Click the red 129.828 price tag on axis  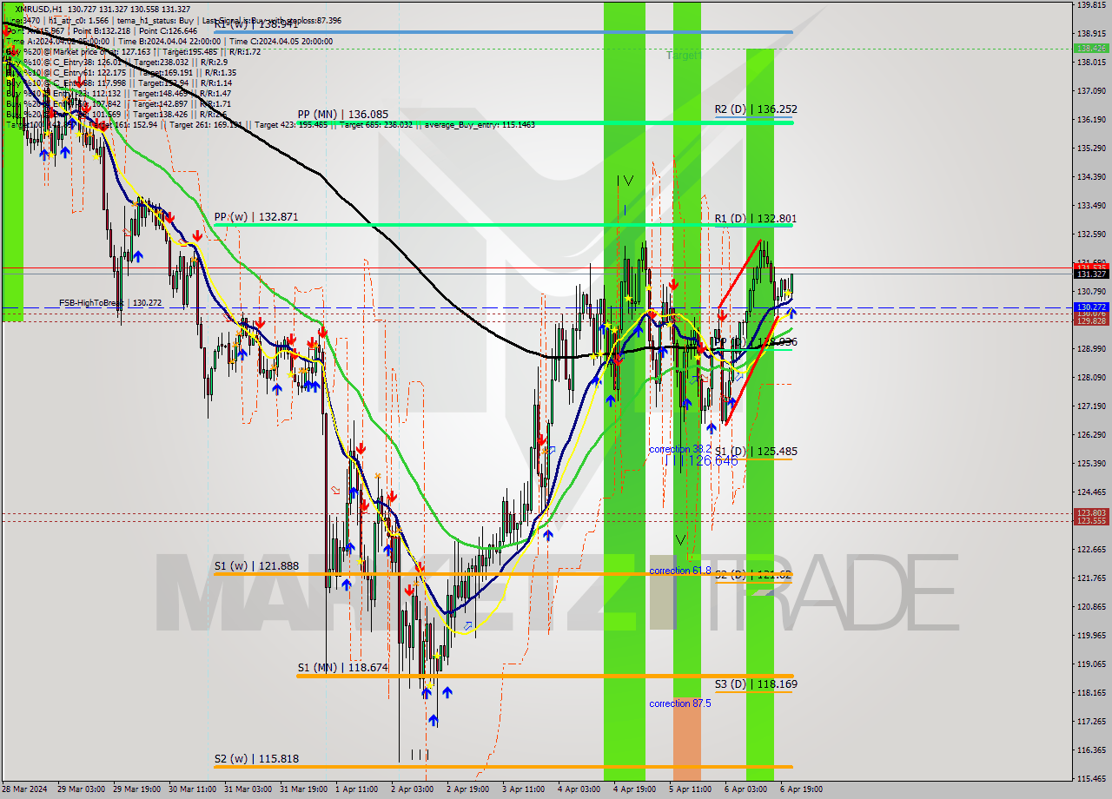pyautogui.click(x=1091, y=321)
